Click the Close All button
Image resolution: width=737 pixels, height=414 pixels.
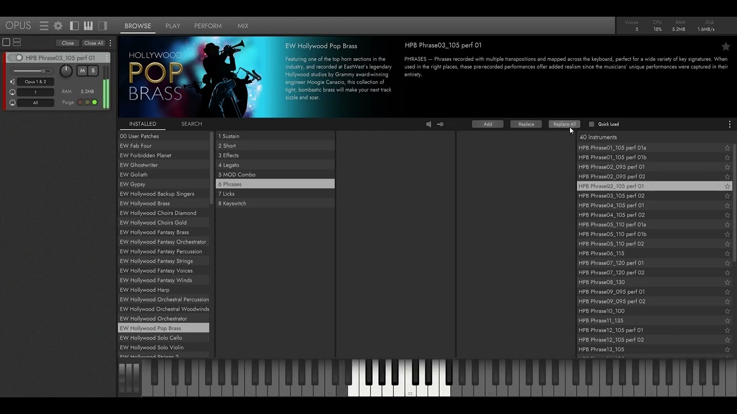94,43
